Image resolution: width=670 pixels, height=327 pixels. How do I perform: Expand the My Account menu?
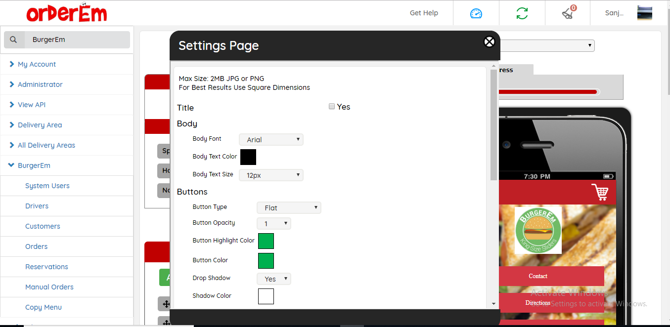tap(37, 64)
